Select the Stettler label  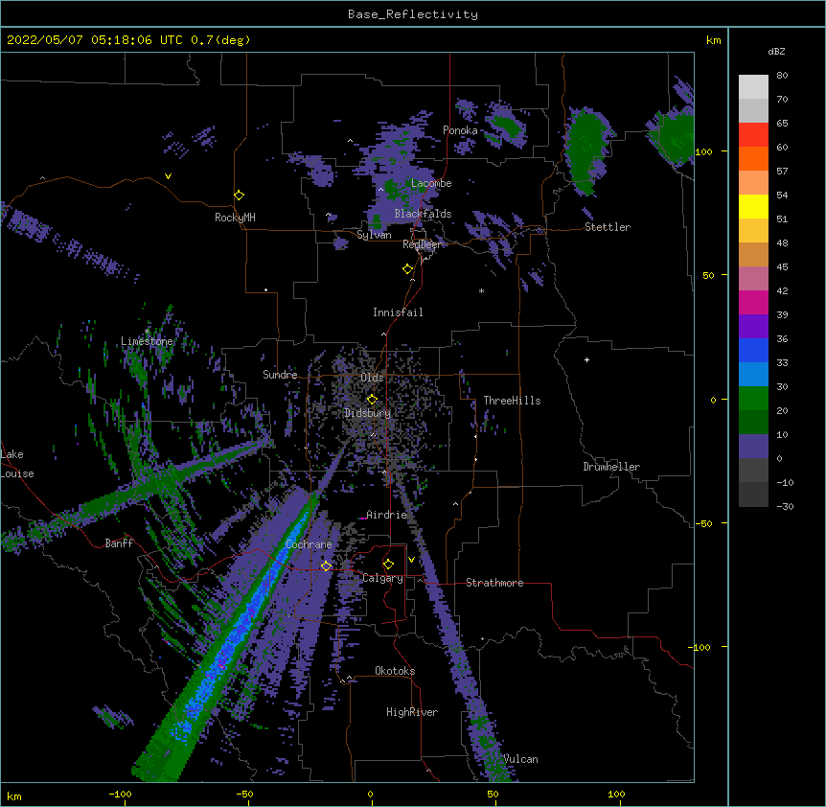click(x=608, y=227)
